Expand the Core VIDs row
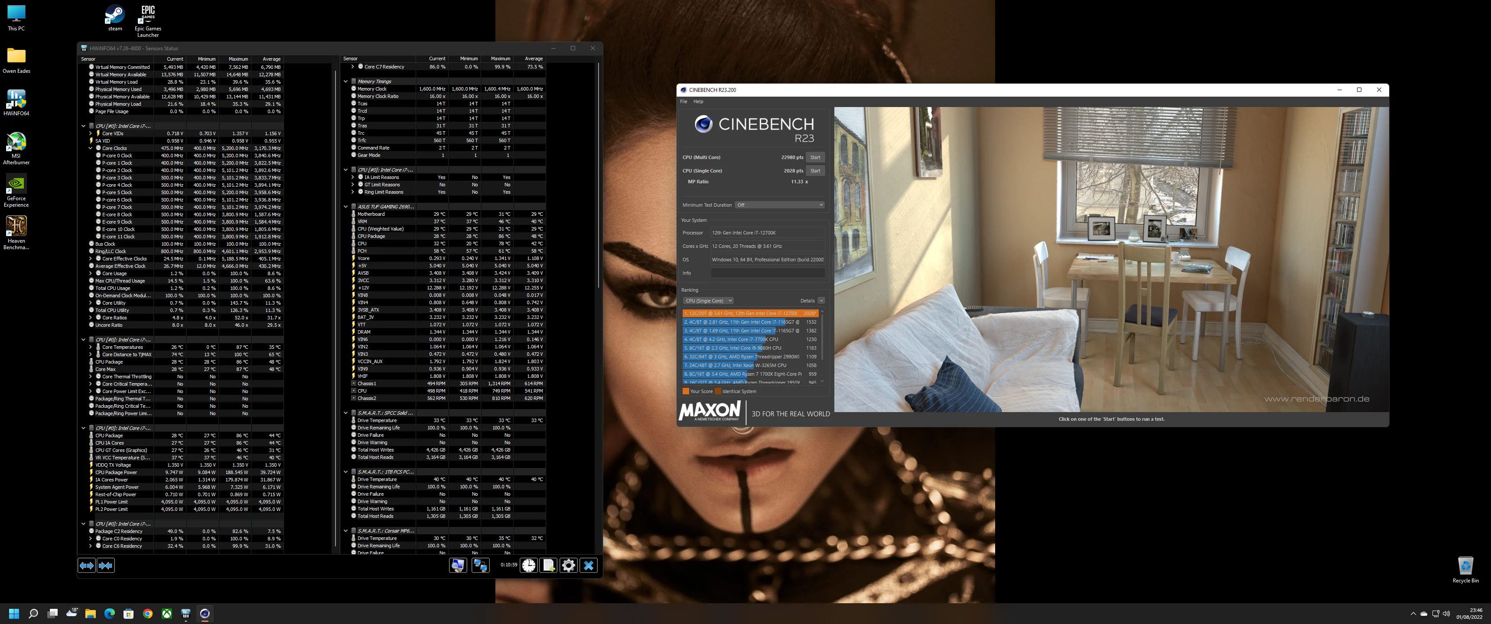The height and width of the screenshot is (624, 1491). 90,134
